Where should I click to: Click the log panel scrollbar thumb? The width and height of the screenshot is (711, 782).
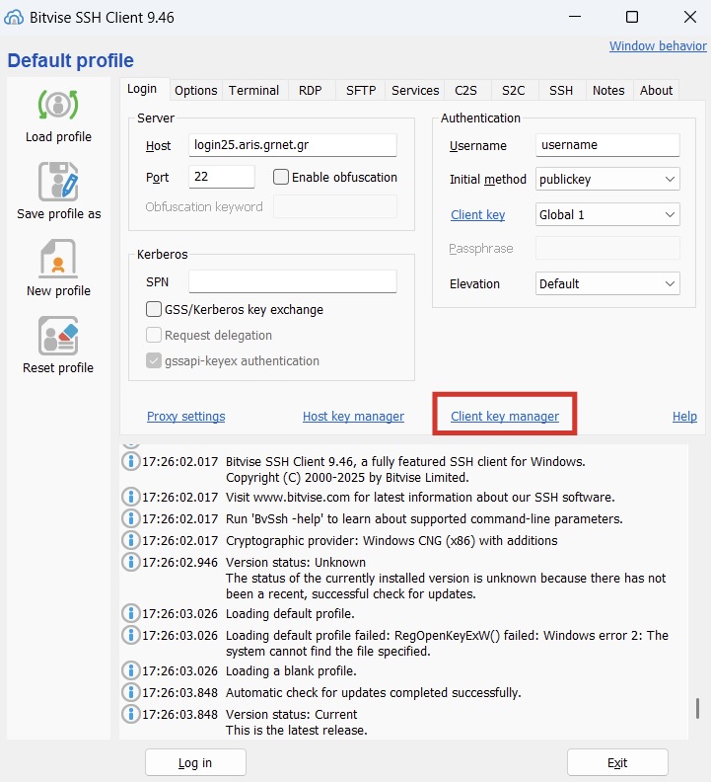pyautogui.click(x=697, y=708)
